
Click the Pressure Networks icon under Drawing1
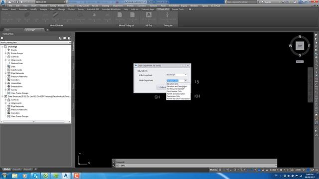9,77
